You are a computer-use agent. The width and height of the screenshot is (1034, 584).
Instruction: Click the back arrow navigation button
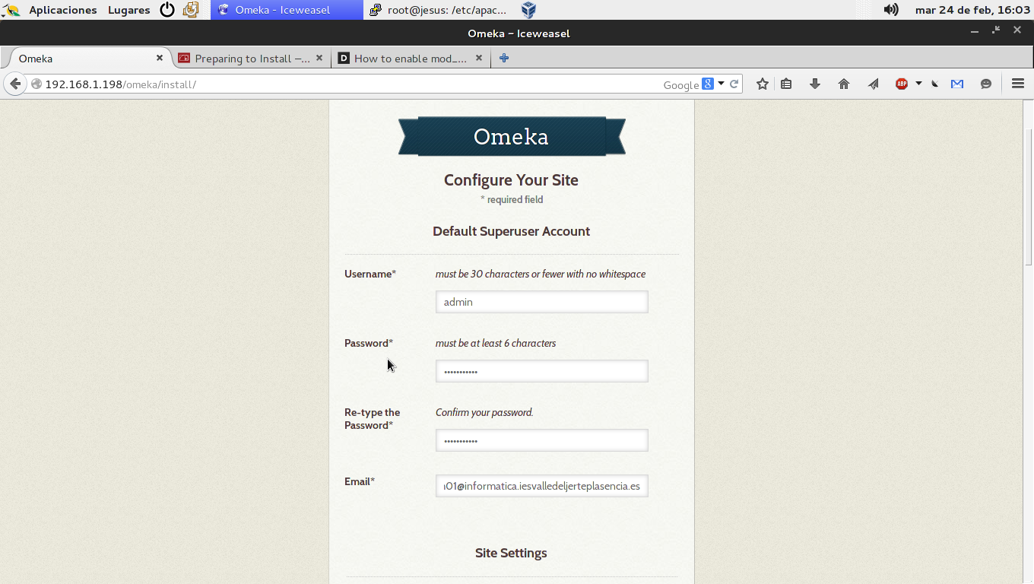click(14, 84)
